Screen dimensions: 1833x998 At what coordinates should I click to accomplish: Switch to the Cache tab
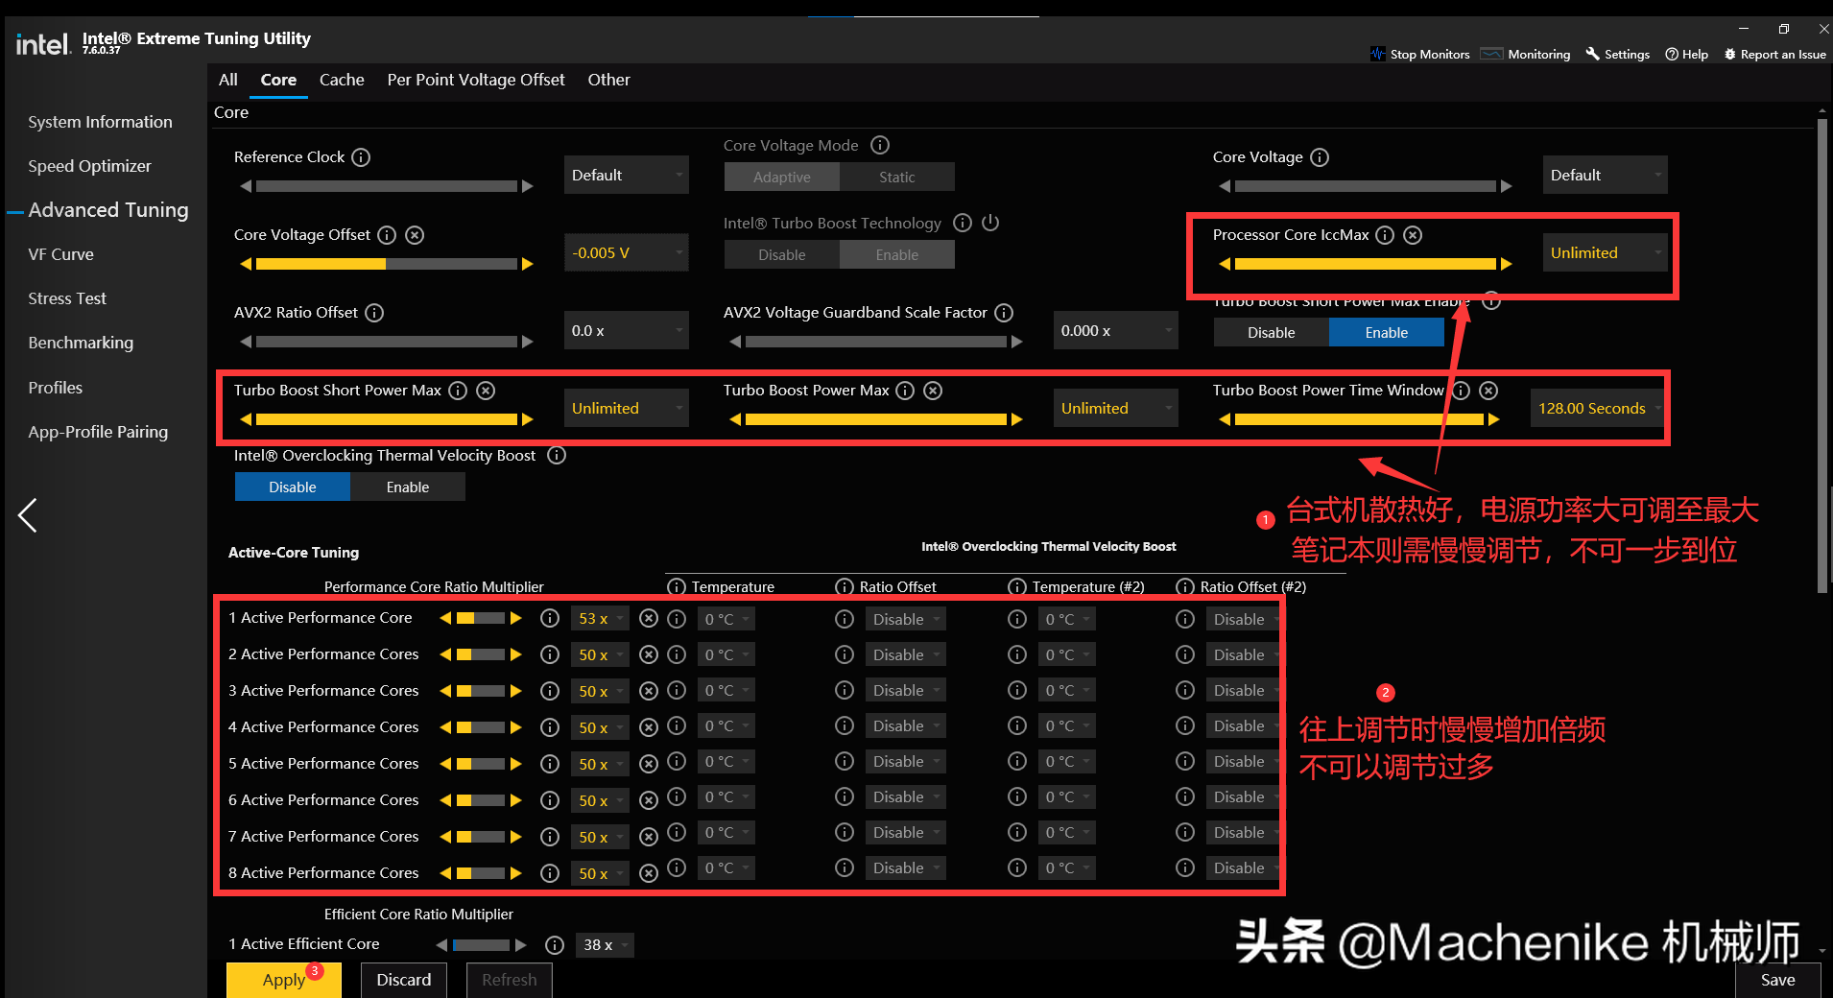point(342,80)
